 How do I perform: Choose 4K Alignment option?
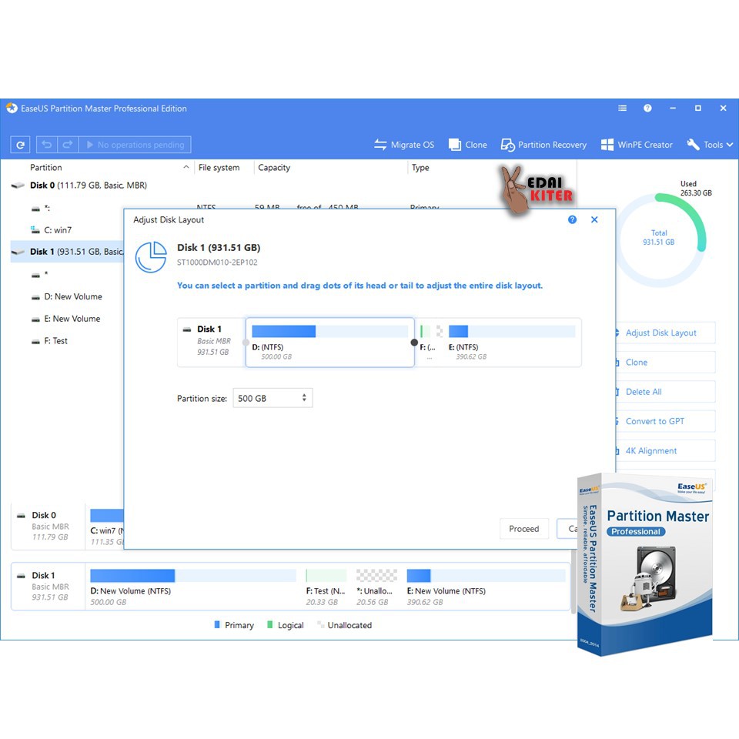[650, 451]
